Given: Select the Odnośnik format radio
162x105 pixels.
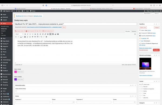Looking at the screenshot, I should [x=140, y=98].
